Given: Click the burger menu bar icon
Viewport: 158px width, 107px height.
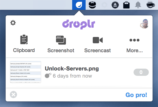Looking at the screenshot, I should click(92, 5).
